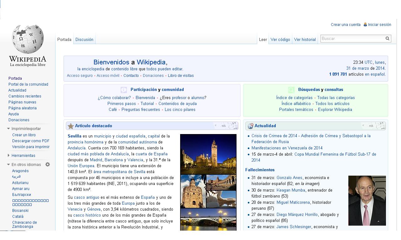Viewport: 401px width, 240px height.
Task: Switch to the Discusión tab
Action: 84,39
